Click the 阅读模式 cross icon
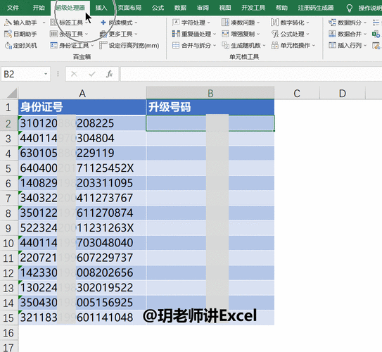Screen dimensions: 382x352 [103, 23]
